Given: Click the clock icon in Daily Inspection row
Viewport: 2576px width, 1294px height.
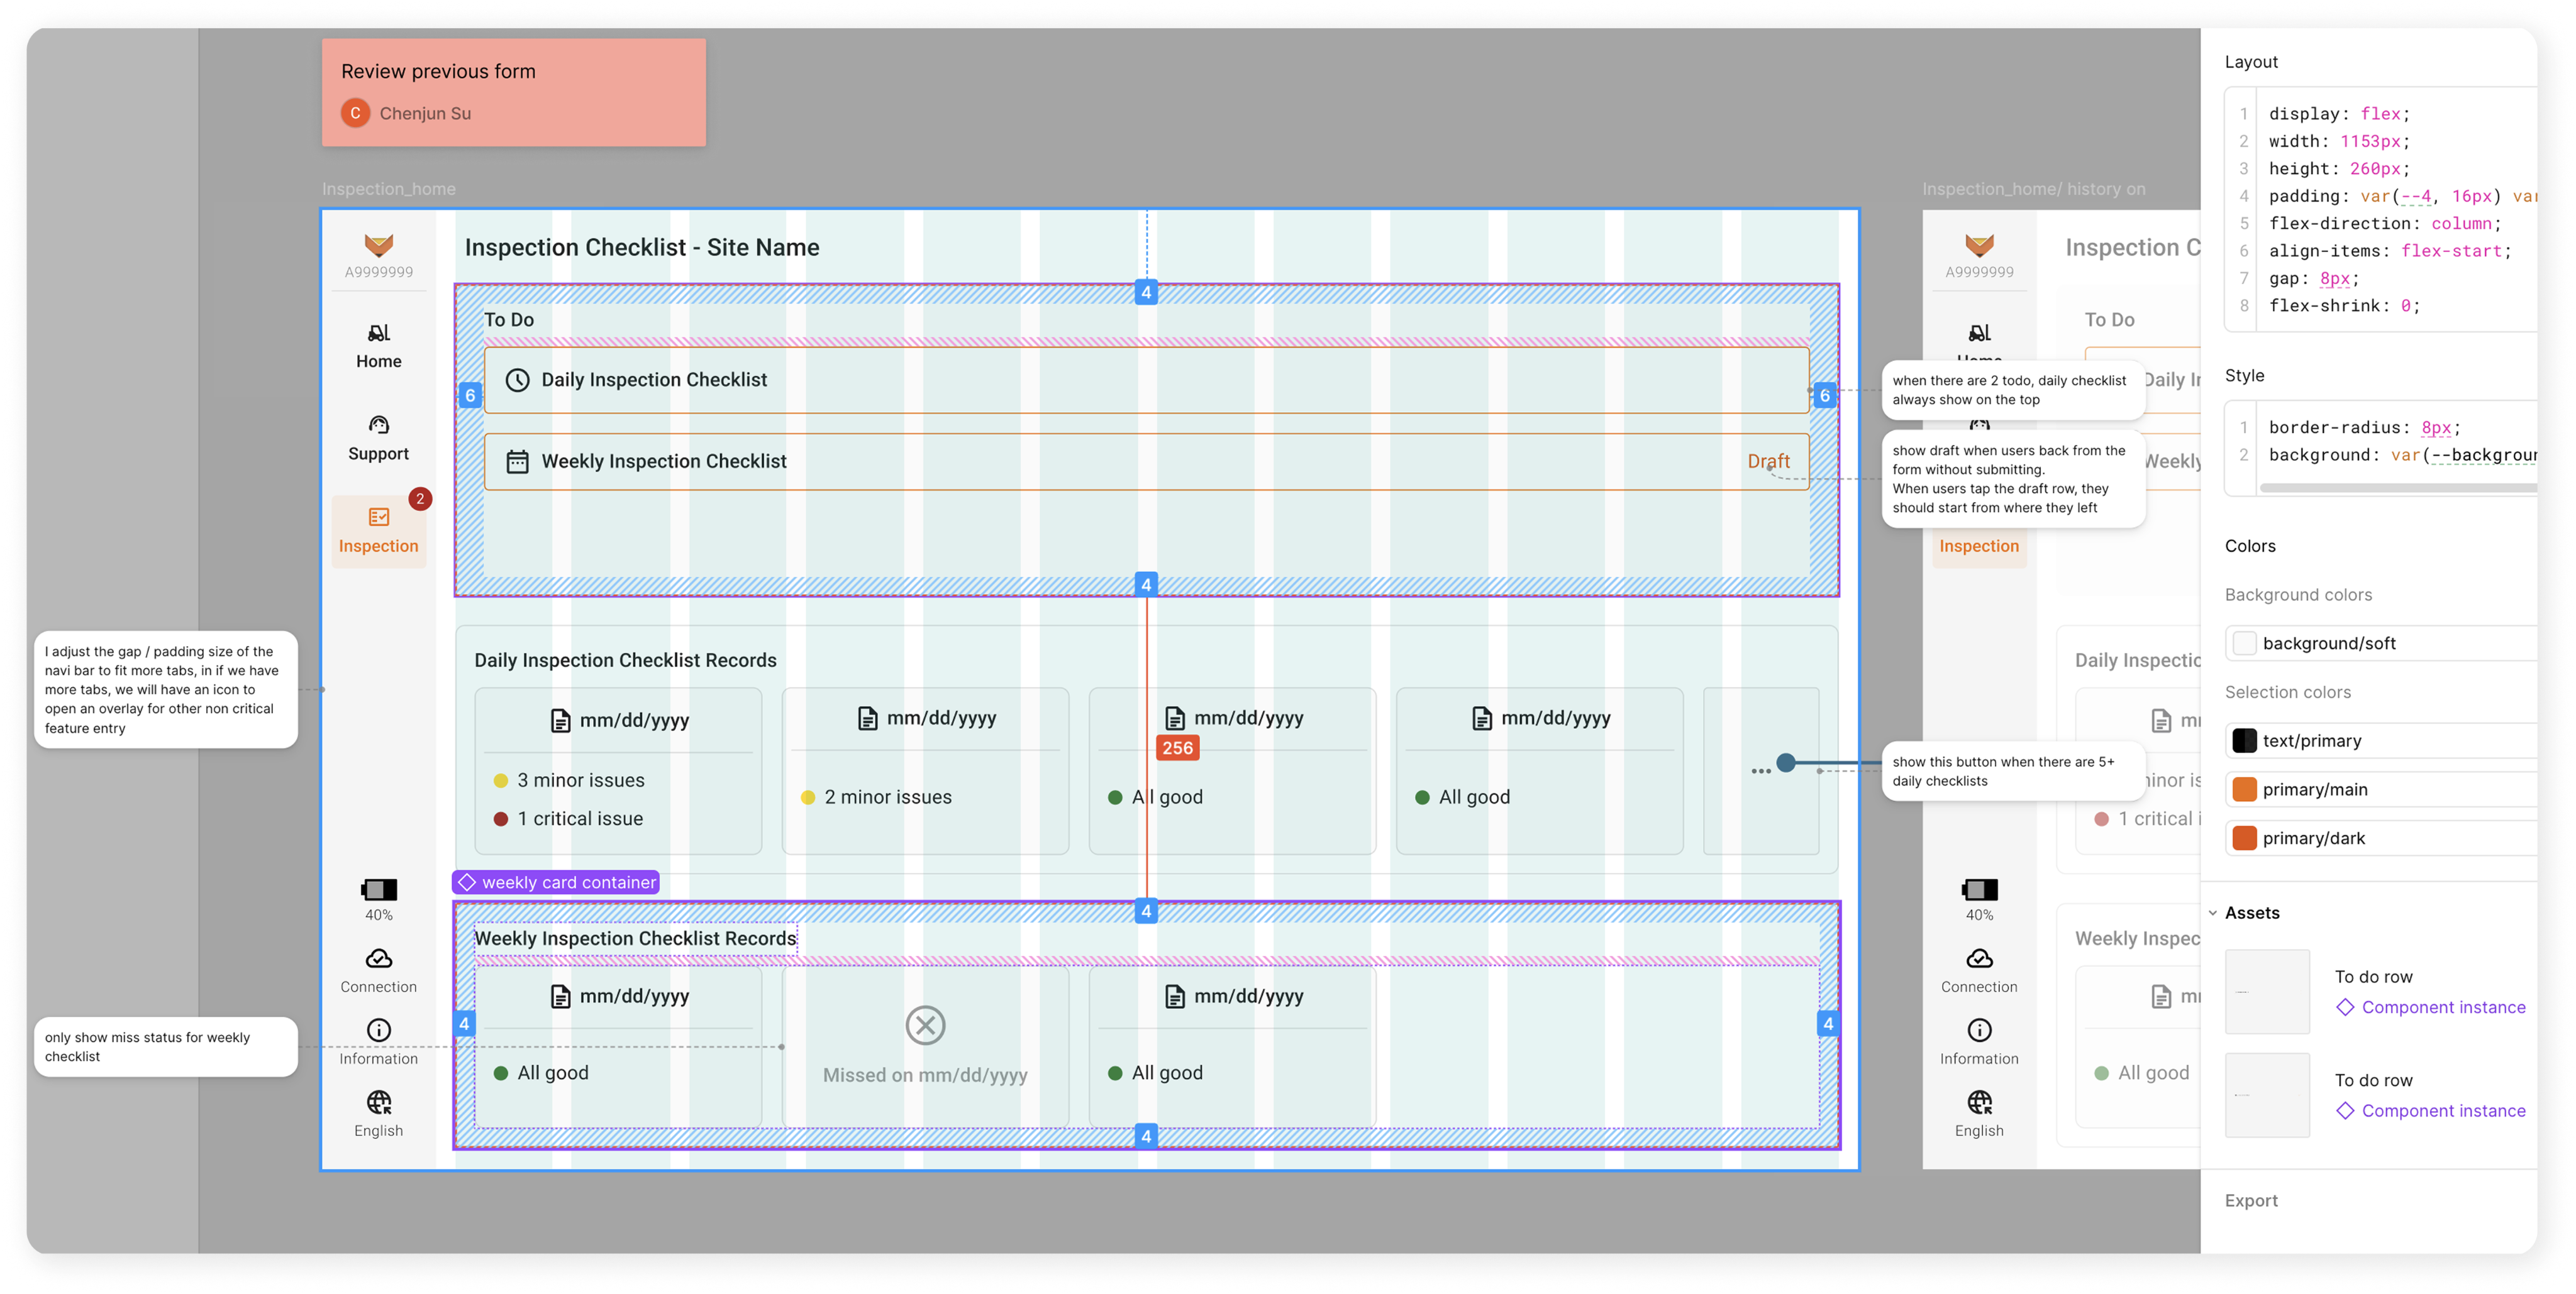Looking at the screenshot, I should point(517,380).
